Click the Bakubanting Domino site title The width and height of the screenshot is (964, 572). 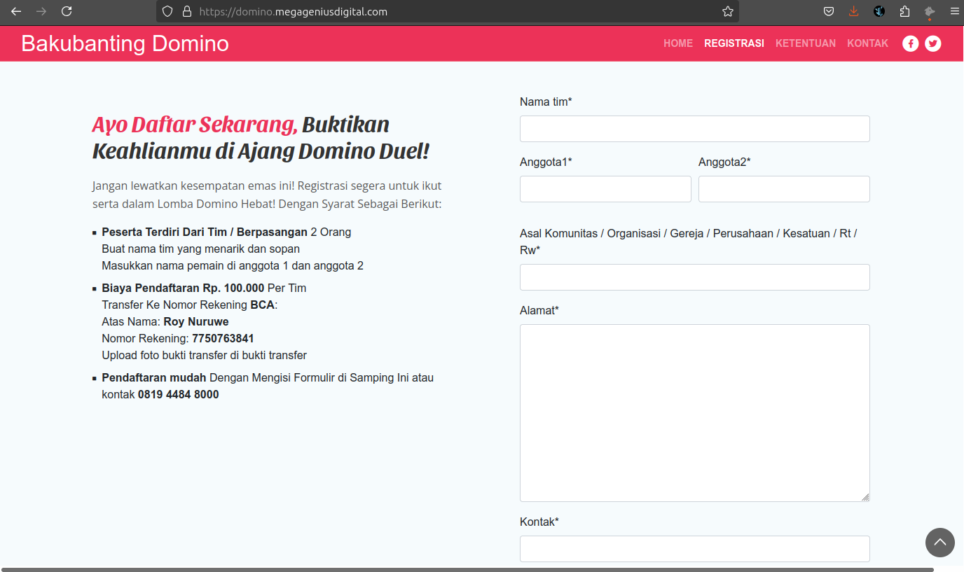click(125, 43)
